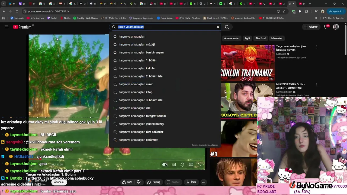Open Spotify - Web Player bookmark

click(85, 18)
